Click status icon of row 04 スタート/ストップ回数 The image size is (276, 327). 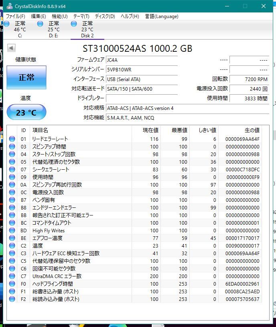click(12, 154)
